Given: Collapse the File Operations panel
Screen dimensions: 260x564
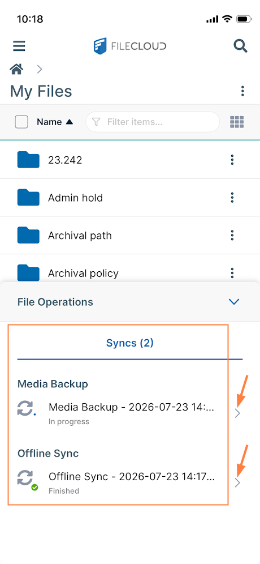Looking at the screenshot, I should click(234, 302).
